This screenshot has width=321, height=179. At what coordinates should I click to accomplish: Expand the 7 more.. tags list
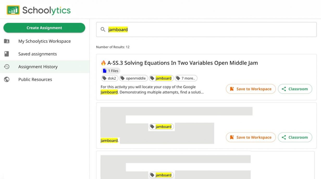[x=186, y=78]
